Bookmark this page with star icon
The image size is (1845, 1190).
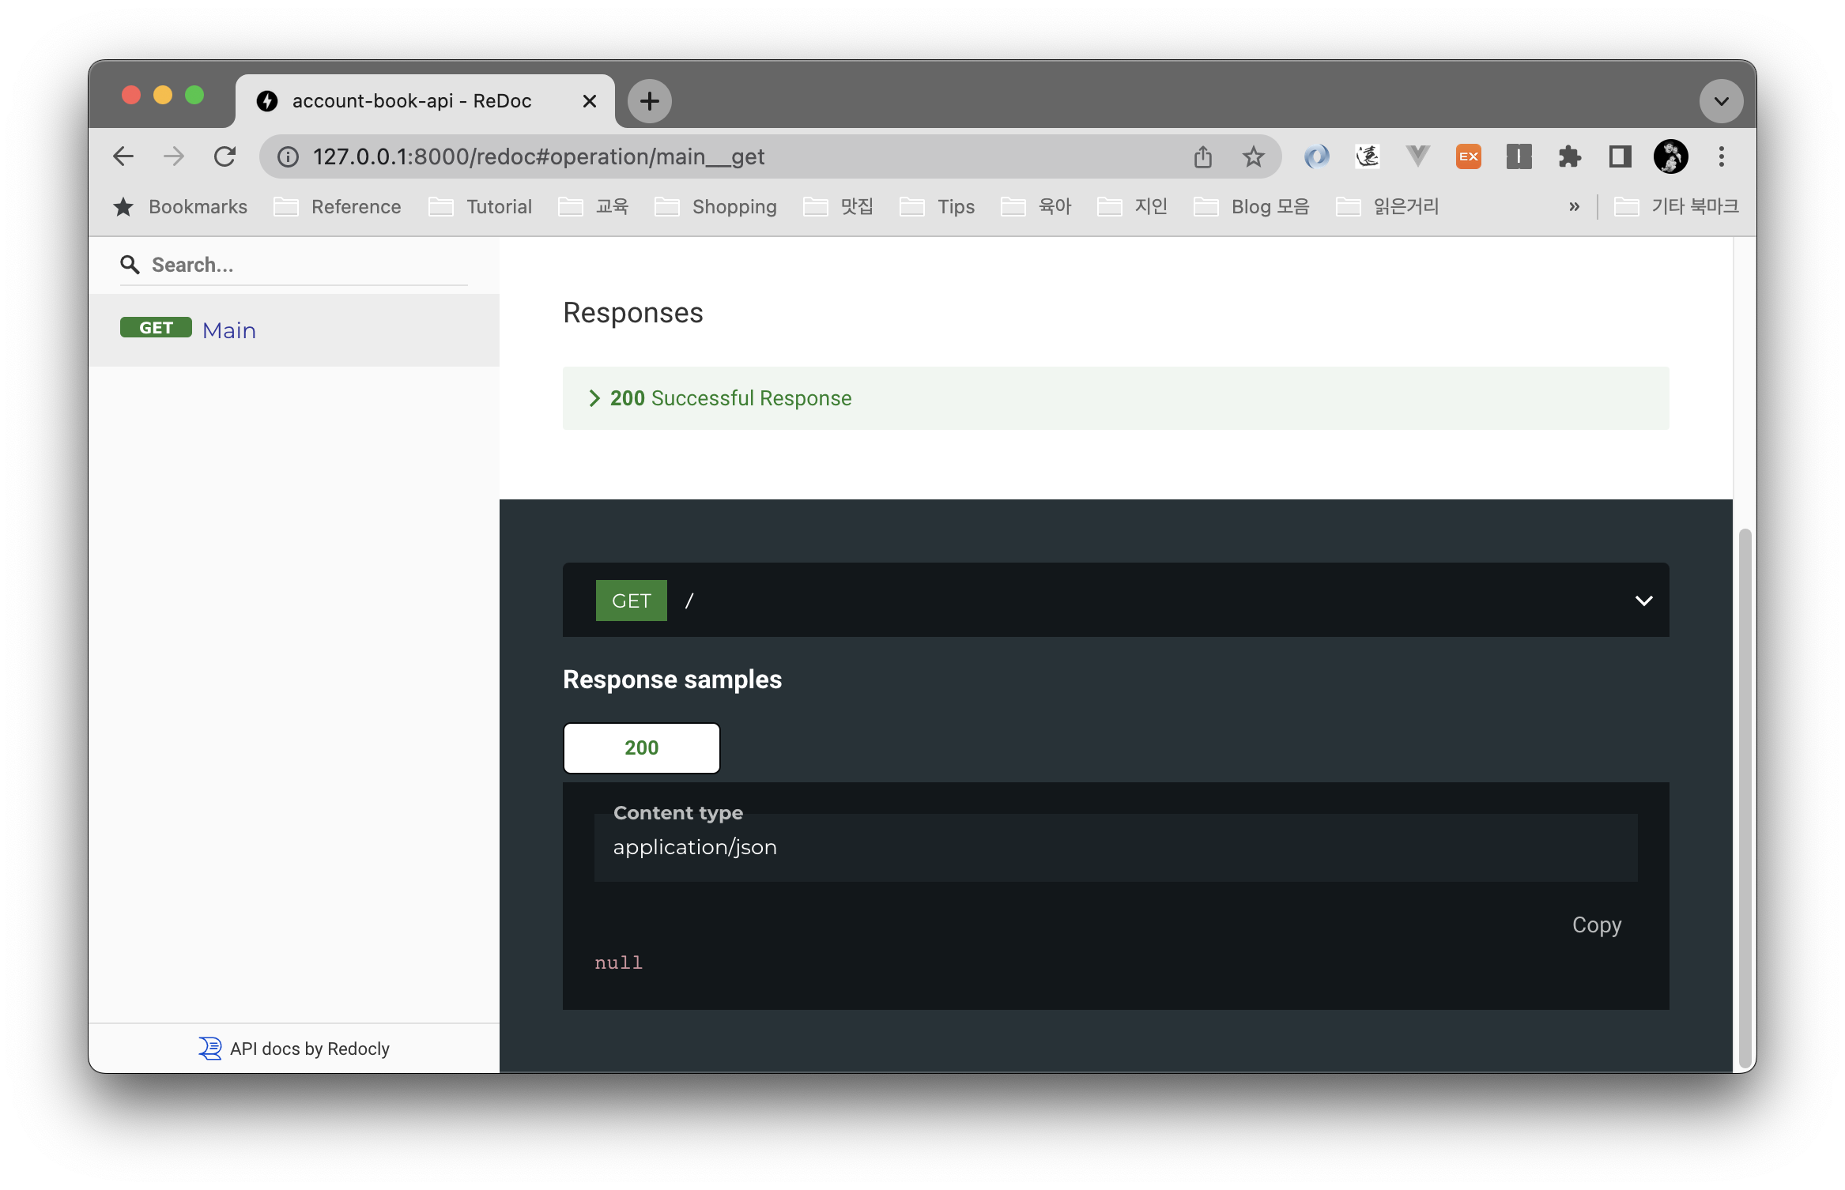pyautogui.click(x=1253, y=156)
